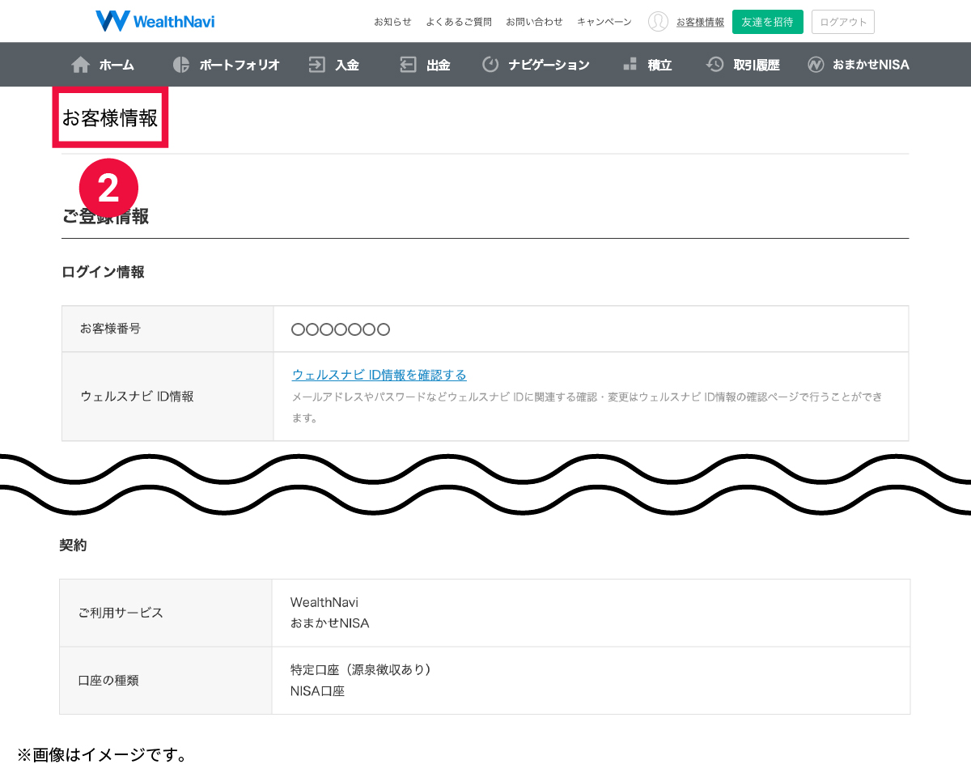The image size is (971, 777).
Task: Click the portfolio pie chart icon
Action: pos(181,65)
